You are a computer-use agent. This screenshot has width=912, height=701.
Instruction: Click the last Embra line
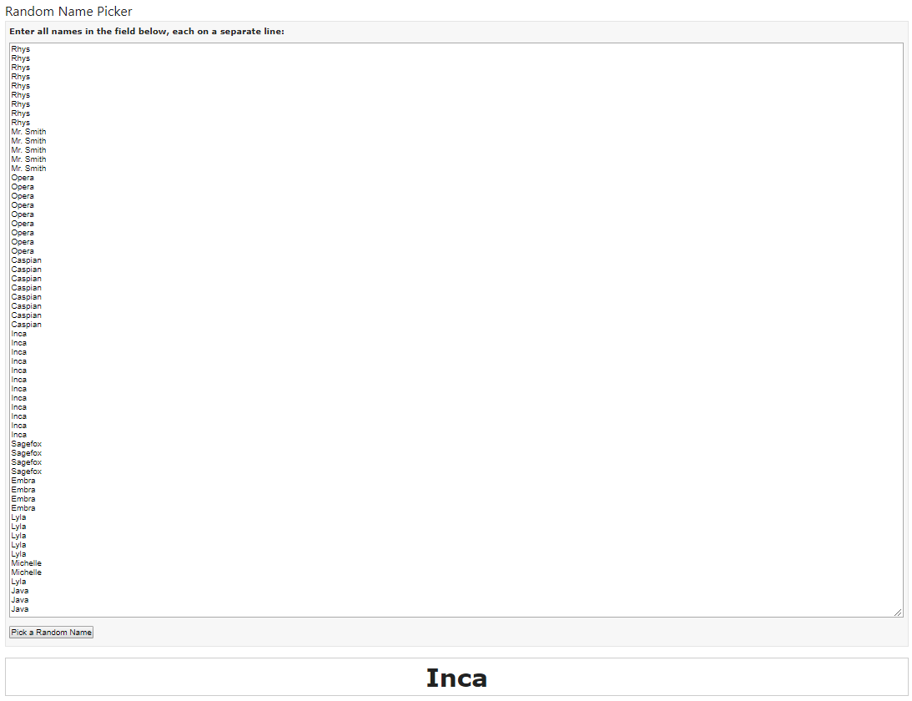[23, 508]
